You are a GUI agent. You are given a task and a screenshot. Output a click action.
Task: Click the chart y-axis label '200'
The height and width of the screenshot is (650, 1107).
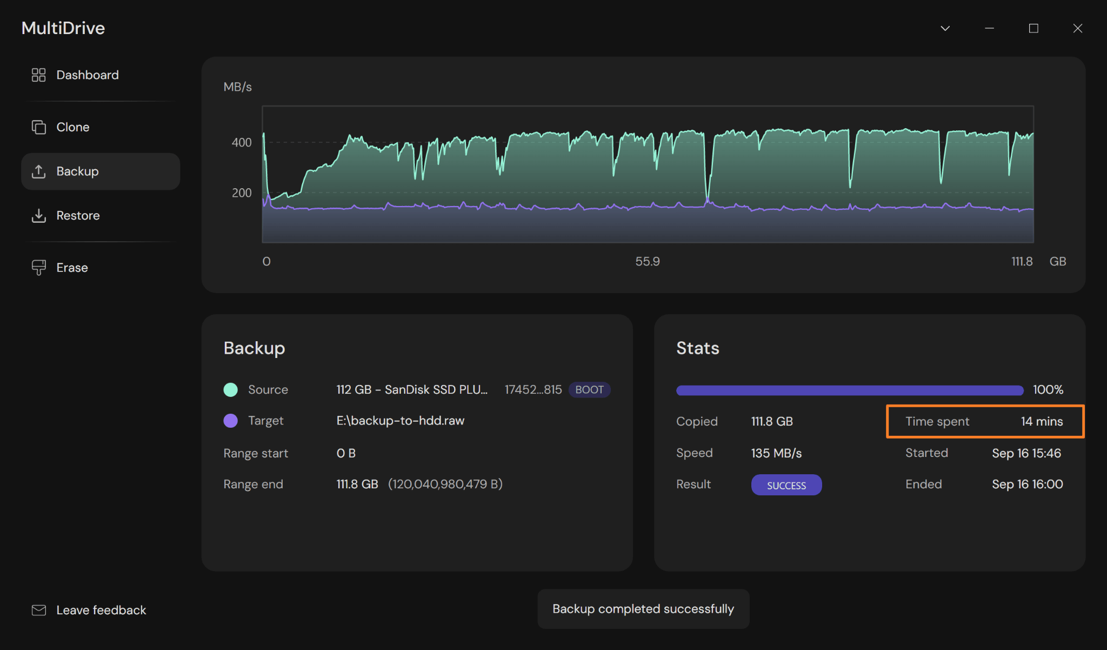pos(242,193)
